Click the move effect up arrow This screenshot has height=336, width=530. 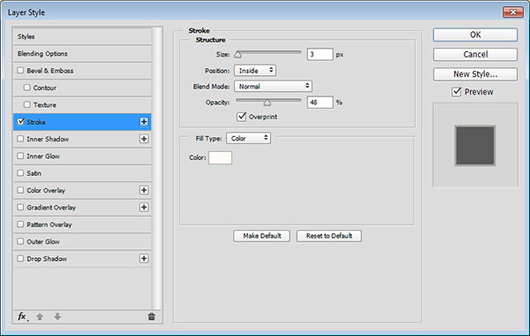pyautogui.click(x=40, y=317)
